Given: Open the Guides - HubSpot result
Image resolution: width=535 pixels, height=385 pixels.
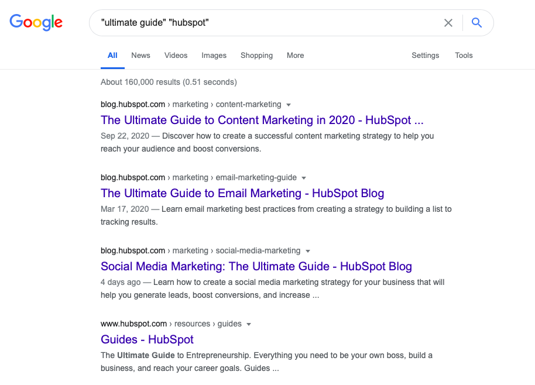Looking at the screenshot, I should (x=147, y=340).
